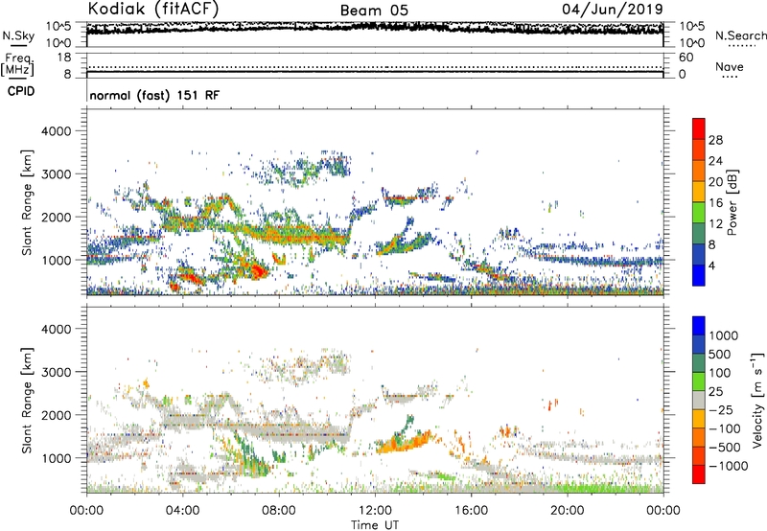Click the '16:00' time tick label

coord(472,511)
